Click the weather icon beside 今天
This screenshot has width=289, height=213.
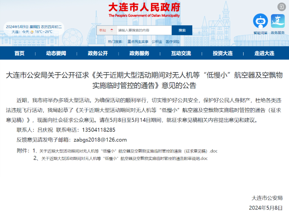(32, 32)
